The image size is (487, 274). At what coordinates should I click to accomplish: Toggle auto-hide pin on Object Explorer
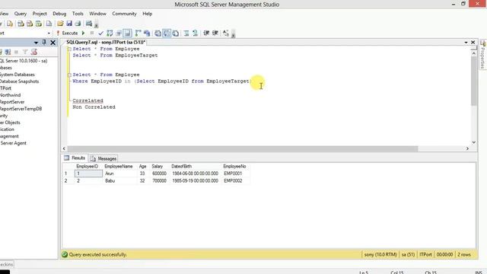tap(44, 43)
